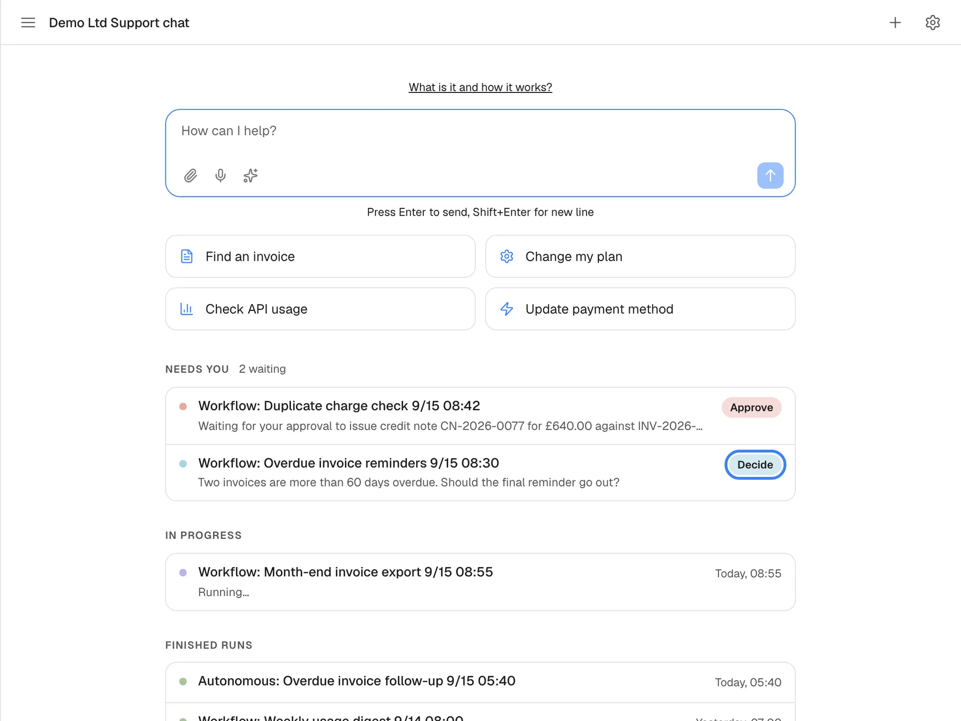This screenshot has height=721, width=961.
Task: Open 'What is it and how it works?' link
Action: (x=480, y=87)
